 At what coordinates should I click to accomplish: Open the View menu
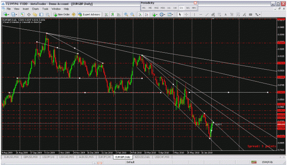click(17, 9)
